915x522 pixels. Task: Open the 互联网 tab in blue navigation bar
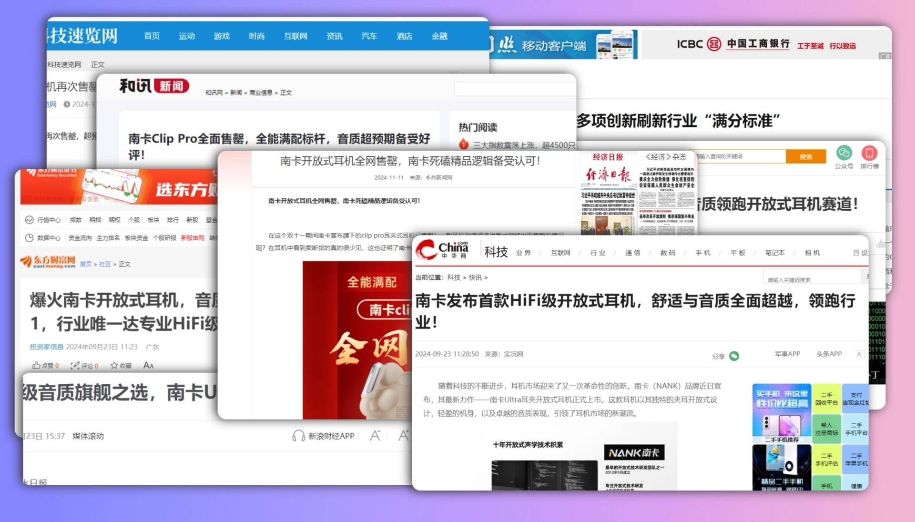(295, 36)
